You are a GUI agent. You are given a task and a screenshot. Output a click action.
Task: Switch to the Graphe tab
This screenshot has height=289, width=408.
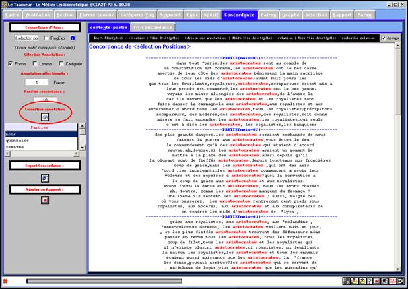291,15
